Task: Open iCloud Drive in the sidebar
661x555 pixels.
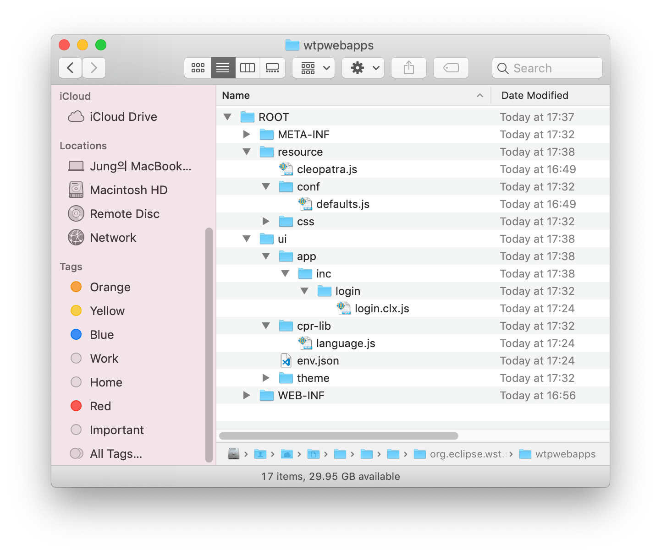Action: point(123,117)
